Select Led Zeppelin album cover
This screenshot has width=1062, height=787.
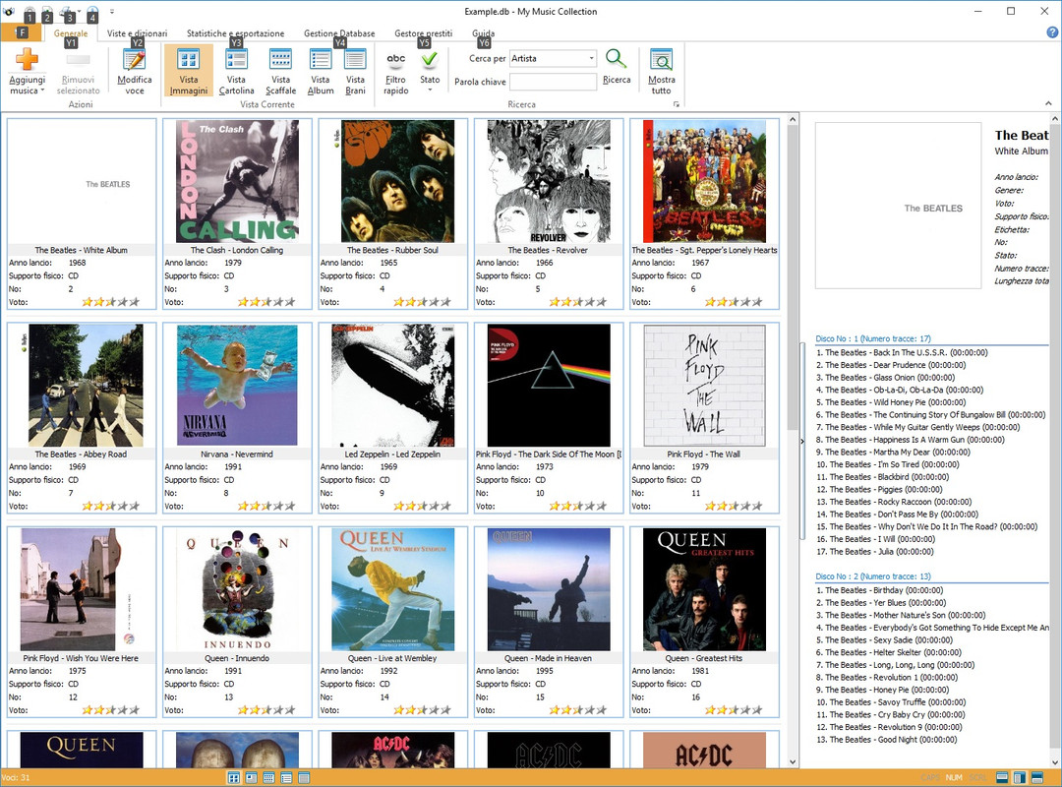392,385
